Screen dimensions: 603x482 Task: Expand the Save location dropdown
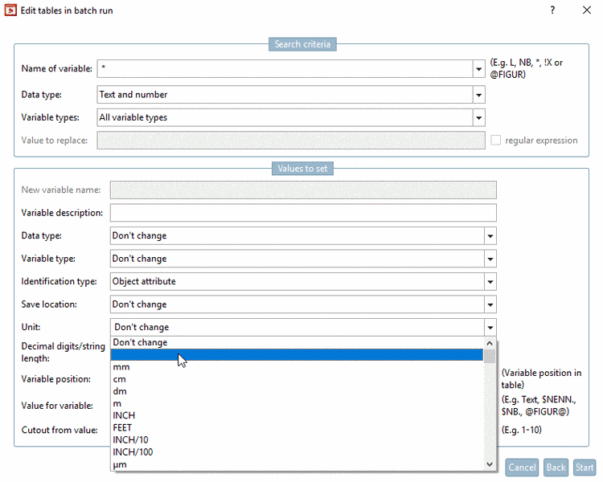(x=490, y=304)
